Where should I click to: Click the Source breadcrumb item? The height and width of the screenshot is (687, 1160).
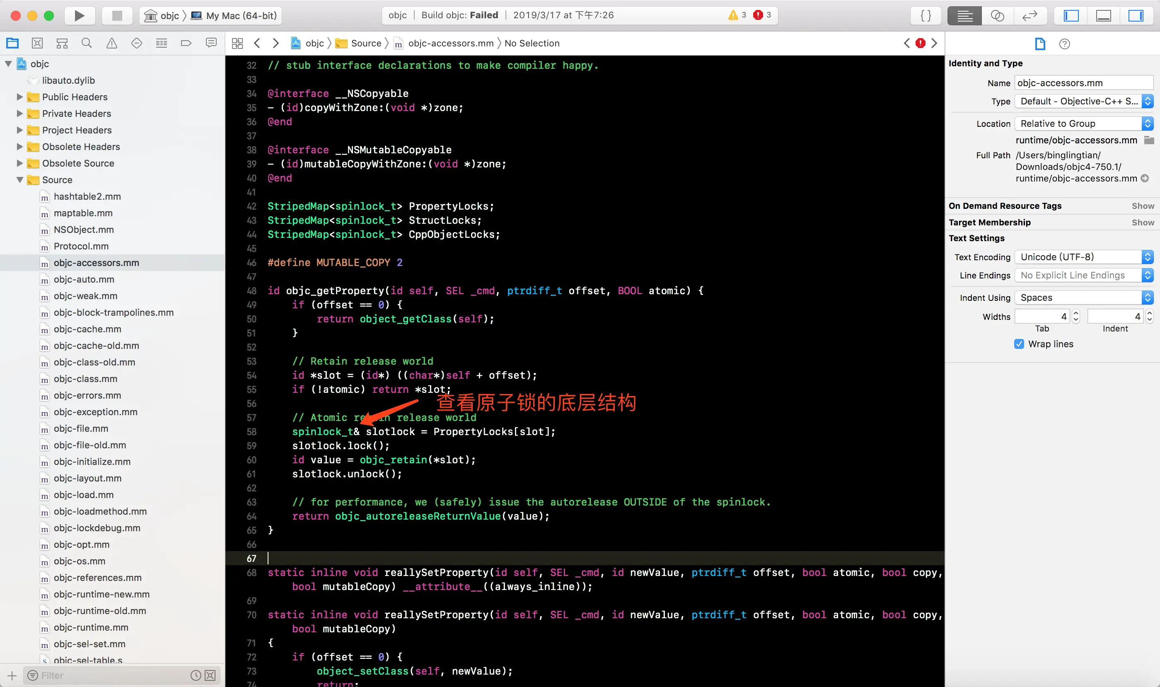[366, 44]
